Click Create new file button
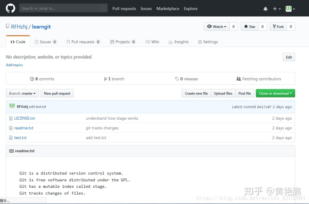This screenshot has width=309, height=204. point(196,93)
